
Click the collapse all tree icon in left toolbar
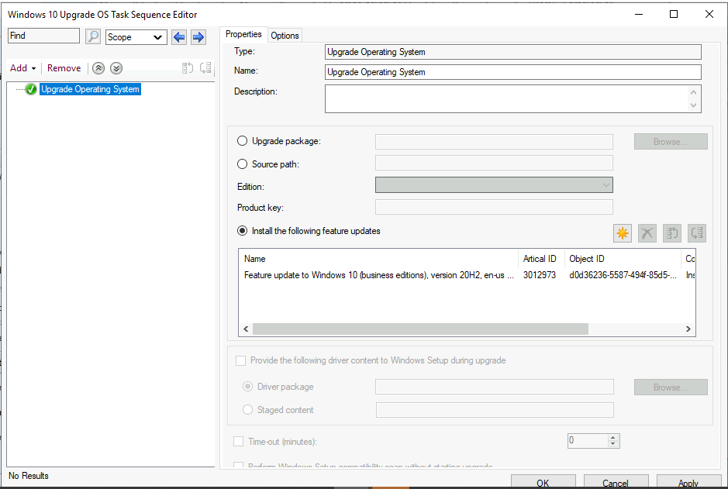coord(205,68)
